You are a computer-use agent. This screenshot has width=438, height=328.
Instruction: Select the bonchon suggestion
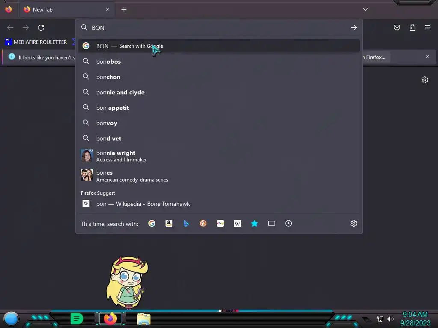coord(219,77)
